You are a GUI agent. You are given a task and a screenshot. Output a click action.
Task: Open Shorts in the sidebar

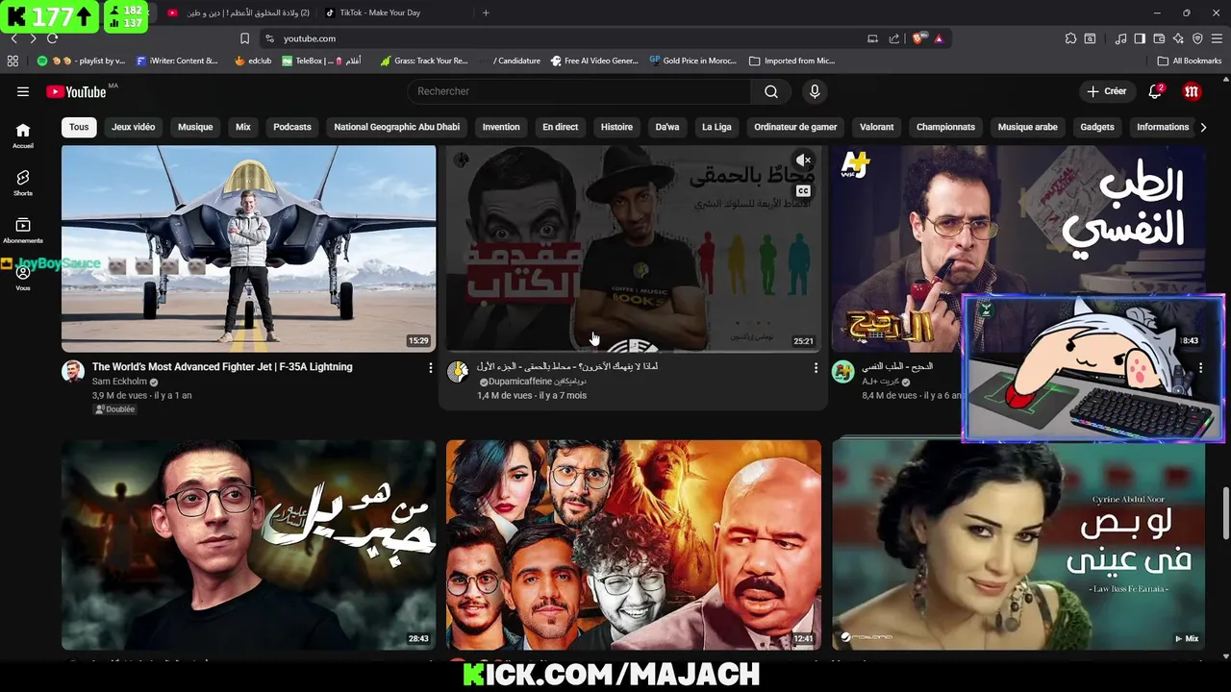click(23, 183)
